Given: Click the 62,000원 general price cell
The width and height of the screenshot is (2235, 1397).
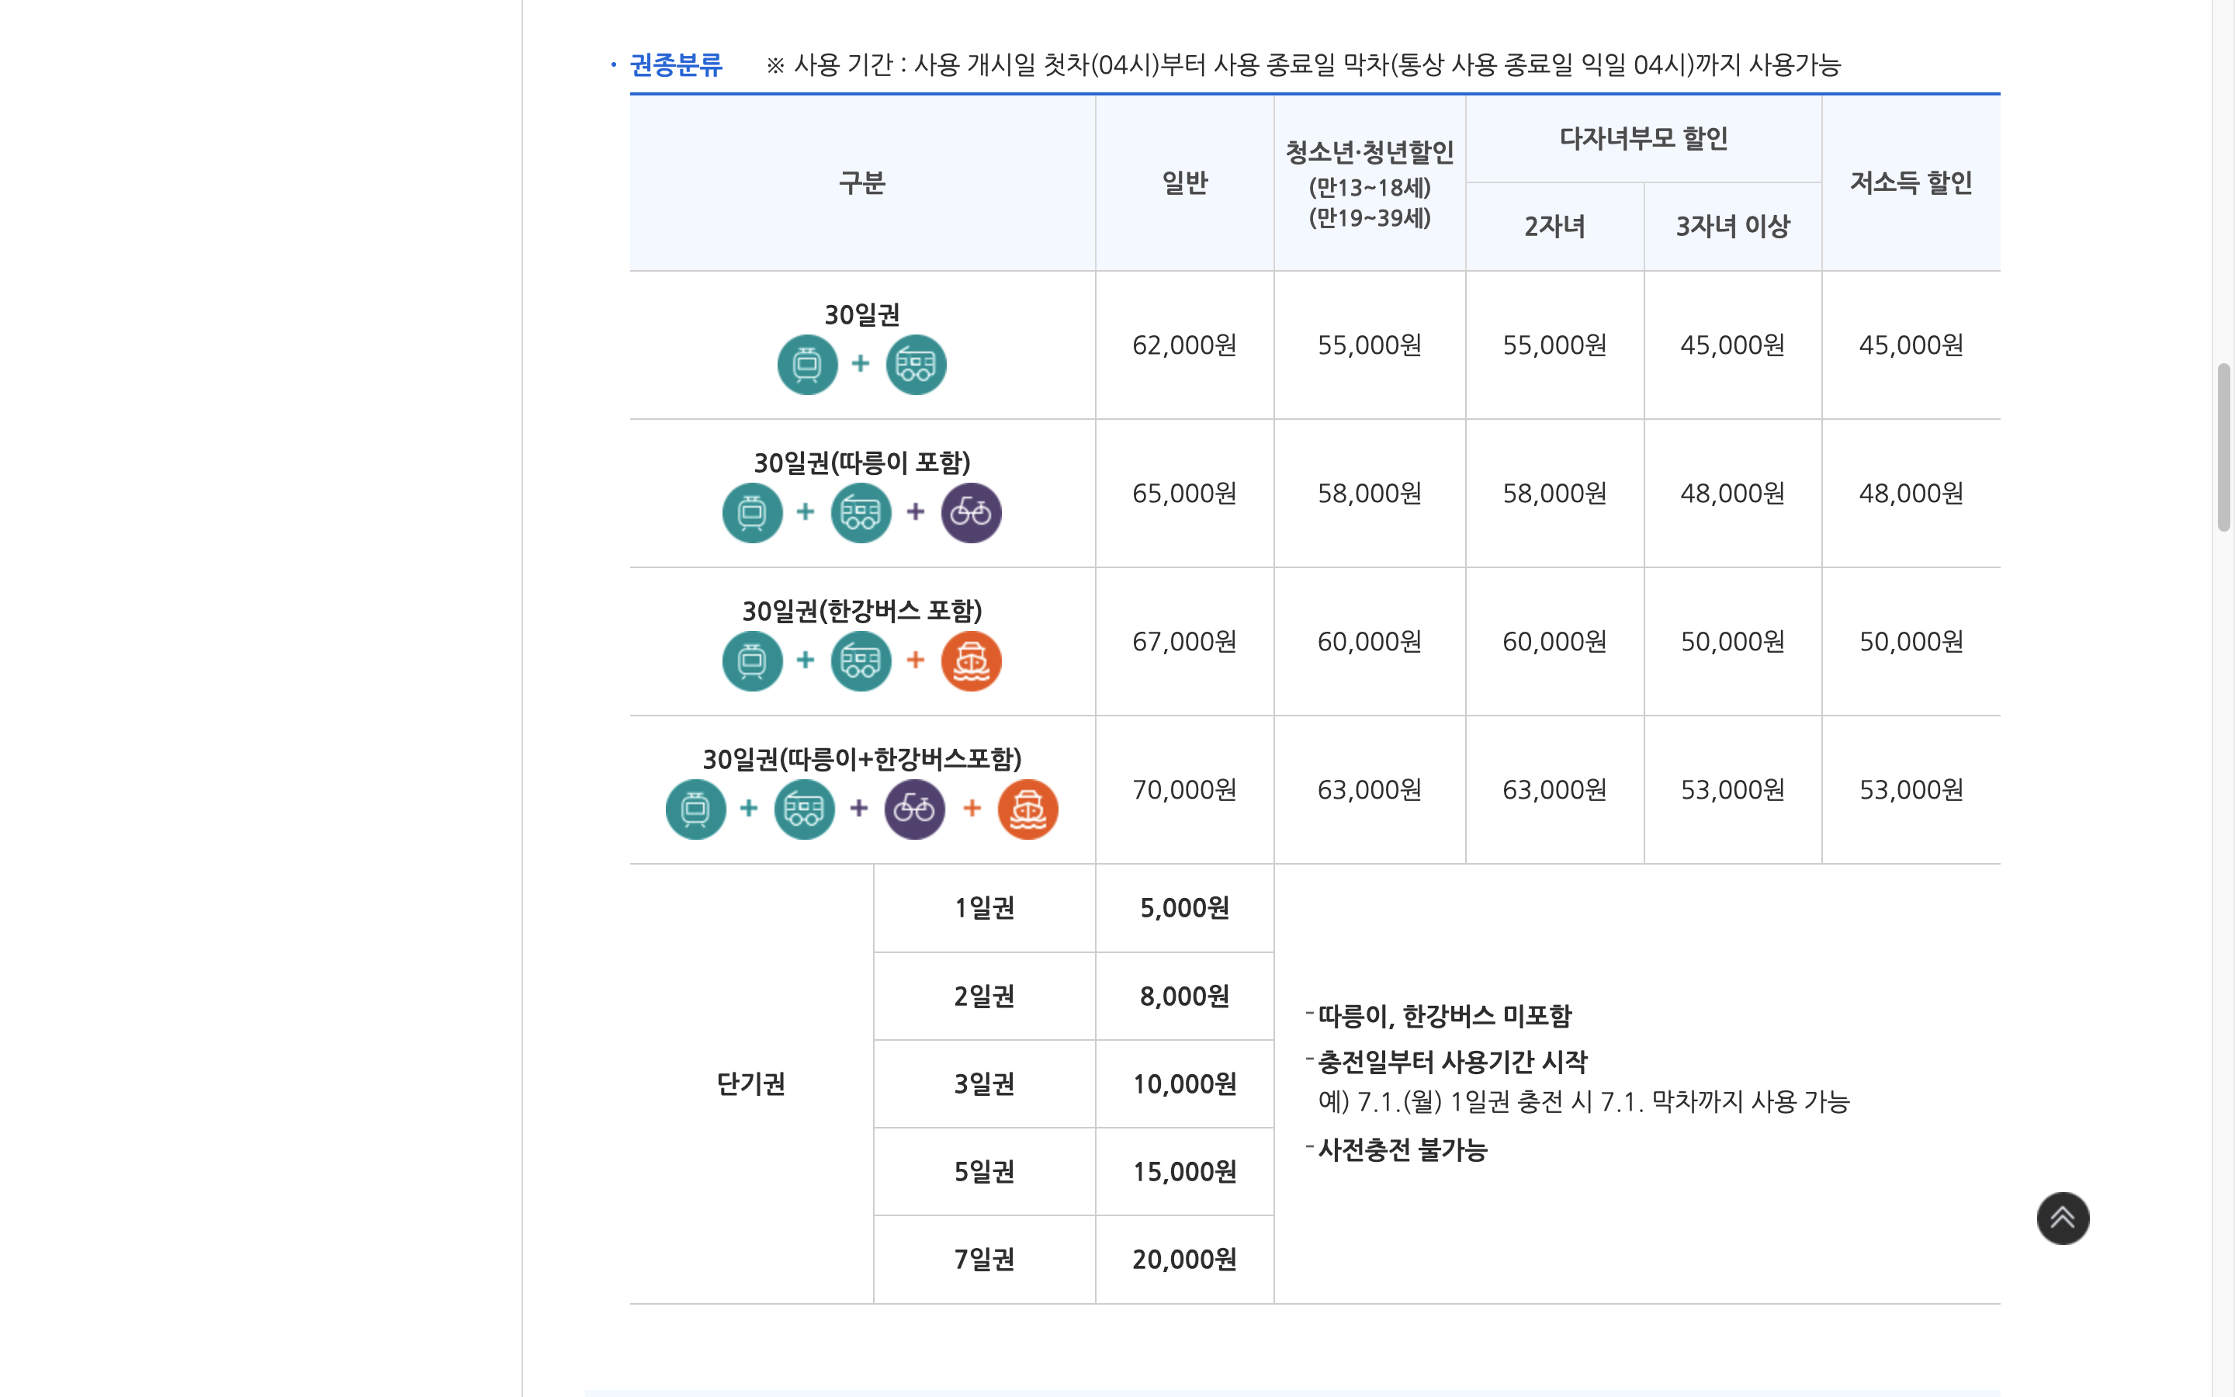Looking at the screenshot, I should 1184,345.
